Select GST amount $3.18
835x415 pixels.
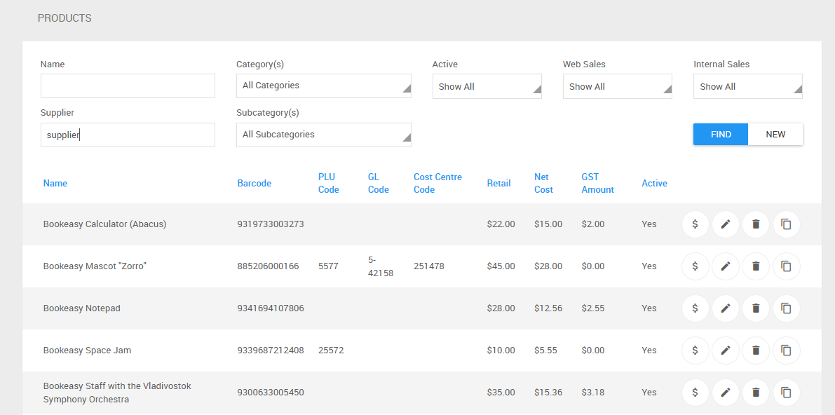point(592,393)
